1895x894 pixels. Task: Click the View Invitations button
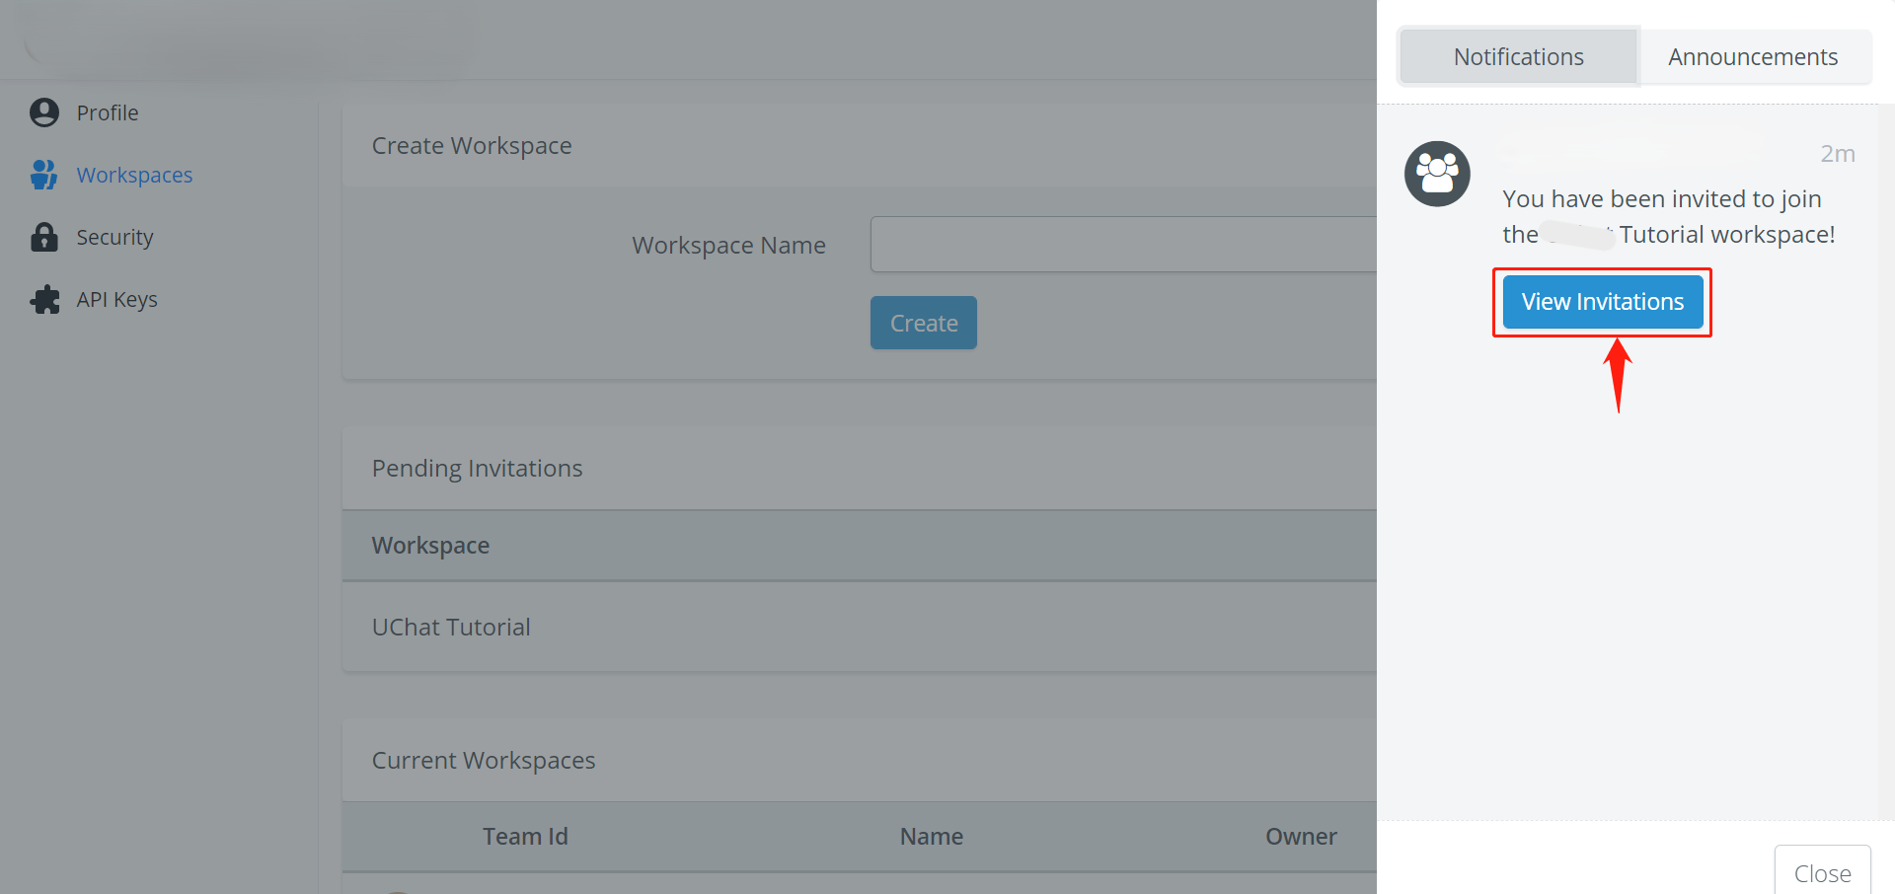[x=1602, y=302]
